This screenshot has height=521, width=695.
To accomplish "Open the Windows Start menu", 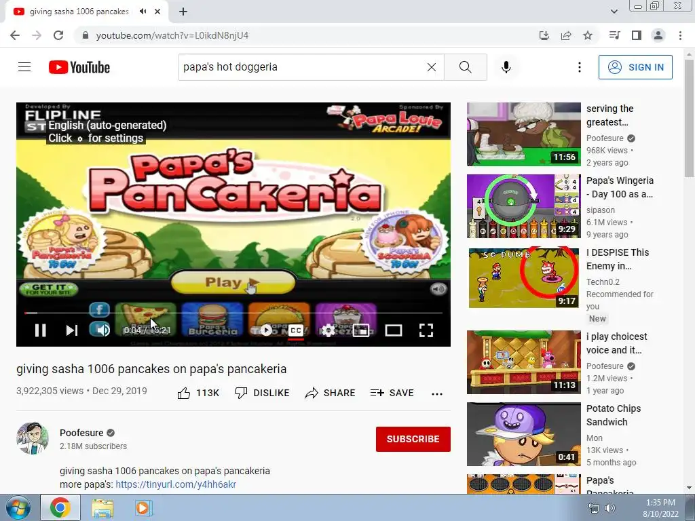I will 18,507.
